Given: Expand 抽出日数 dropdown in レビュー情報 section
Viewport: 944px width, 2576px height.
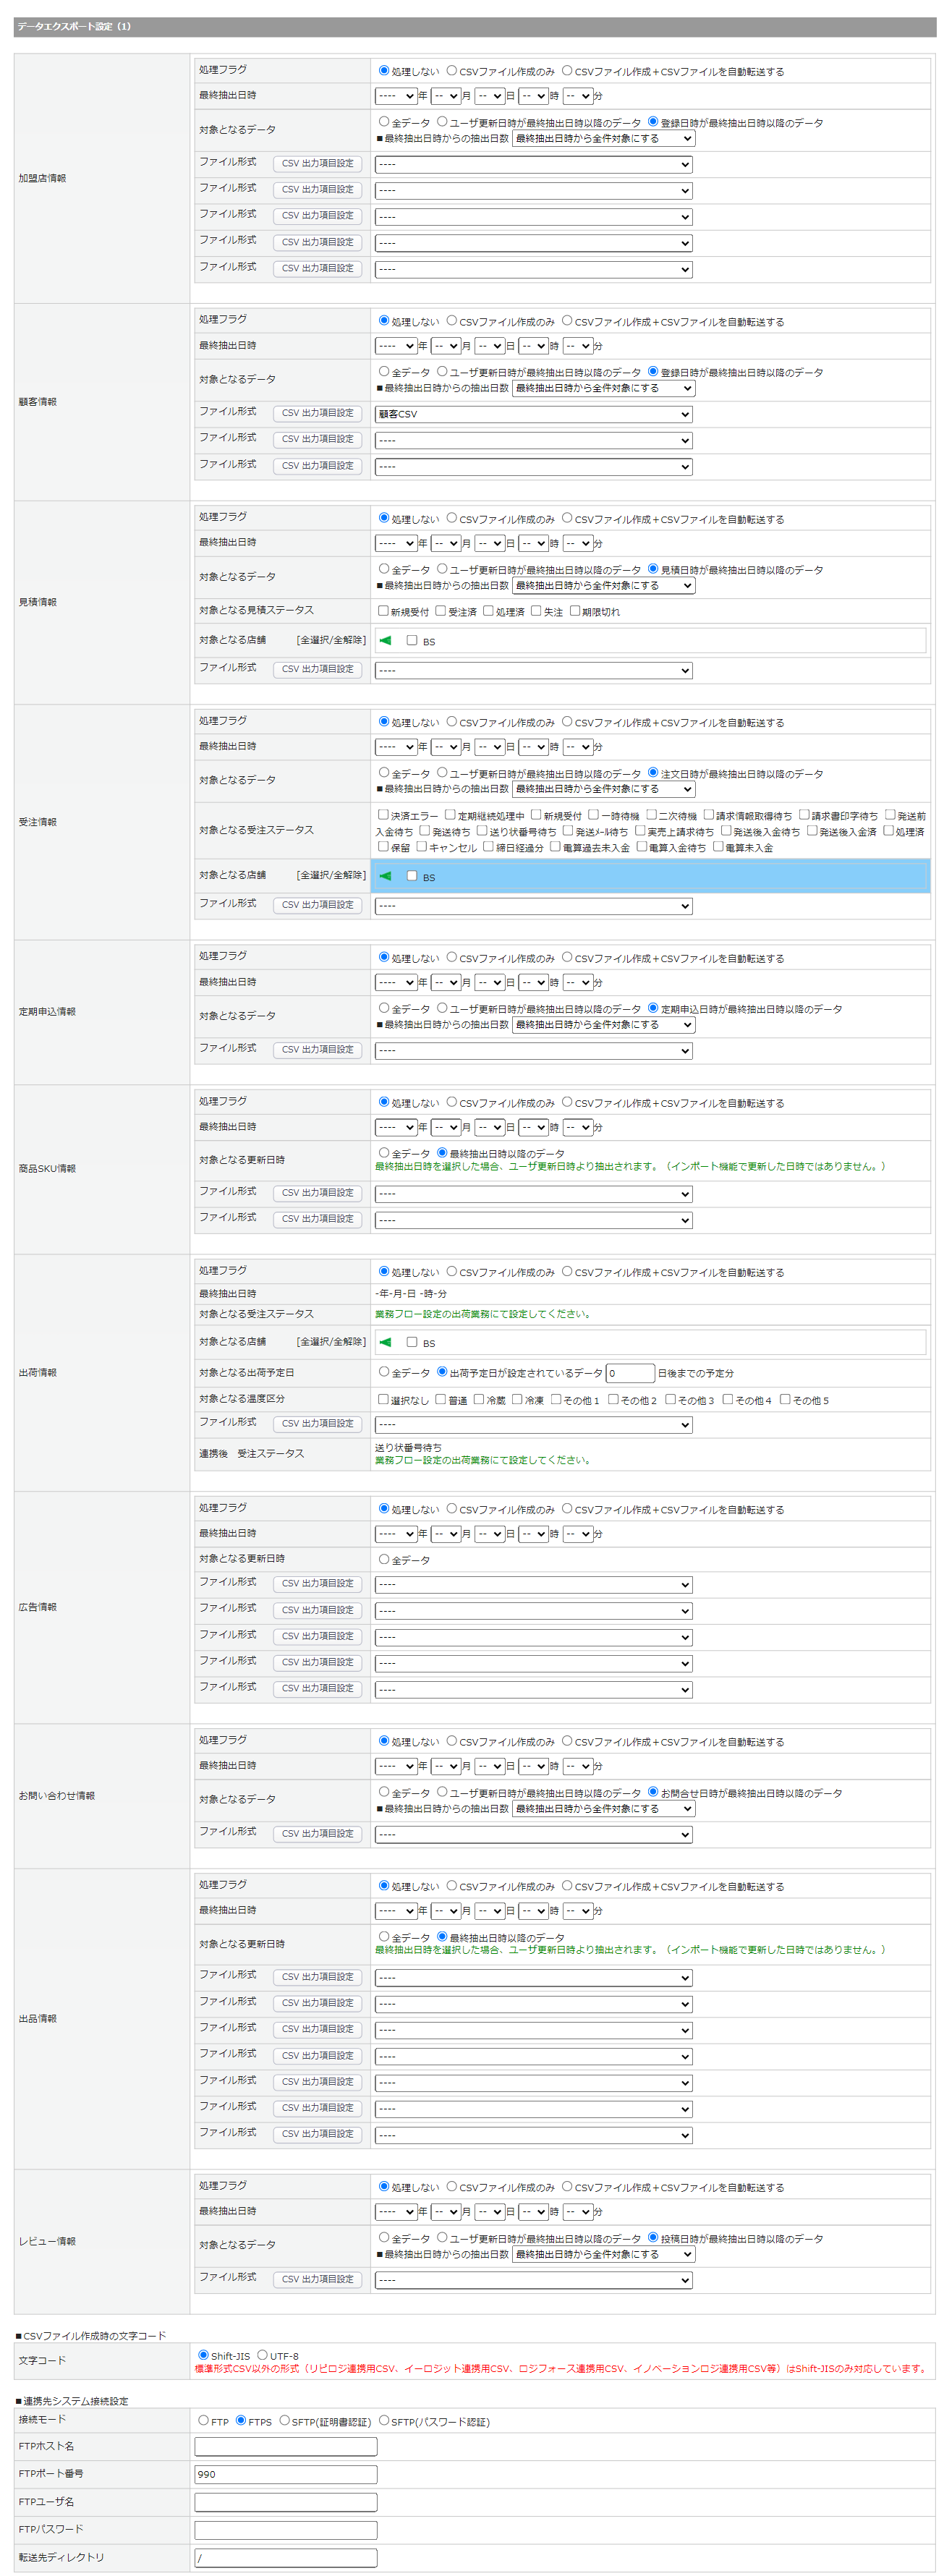Looking at the screenshot, I should point(603,2254).
